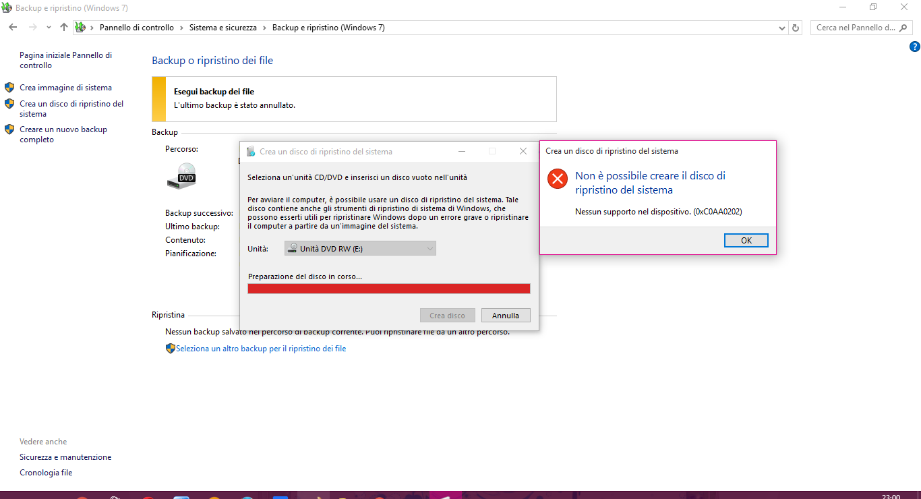Click the Up one level arrow
921x499 pixels.
point(64,28)
